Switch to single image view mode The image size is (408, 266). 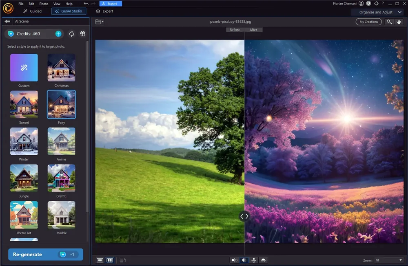[x=100, y=260]
